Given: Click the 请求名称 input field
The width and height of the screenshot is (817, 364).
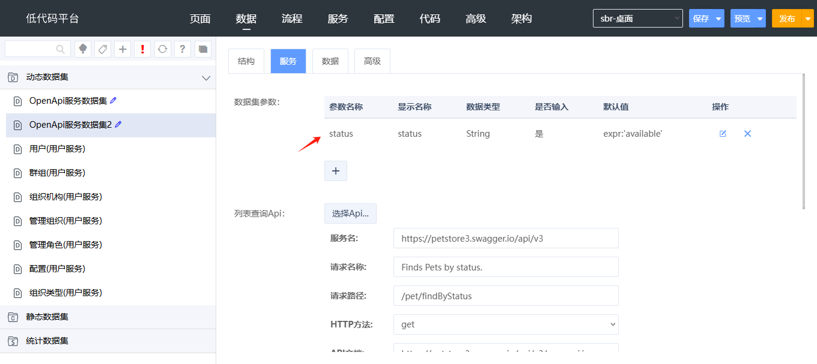Looking at the screenshot, I should point(506,267).
